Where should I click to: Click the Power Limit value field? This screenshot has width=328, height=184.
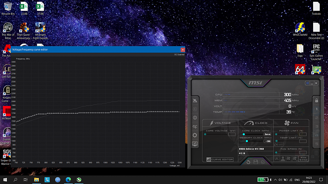(x=303, y=134)
